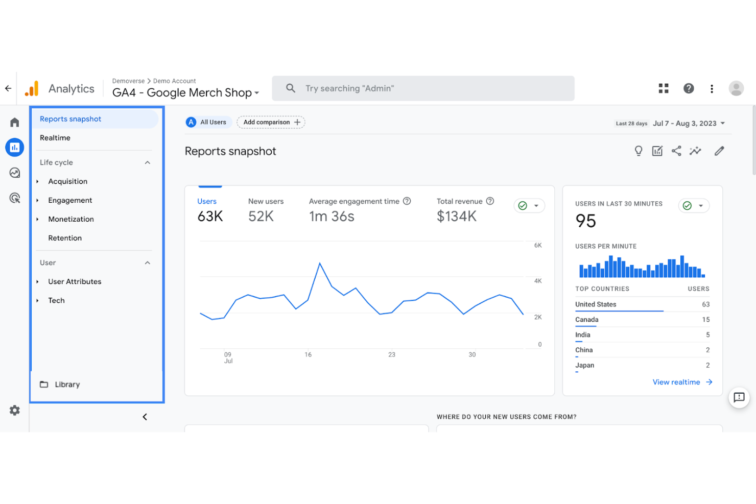Open the Retention report
The image size is (756, 504).
click(x=65, y=238)
